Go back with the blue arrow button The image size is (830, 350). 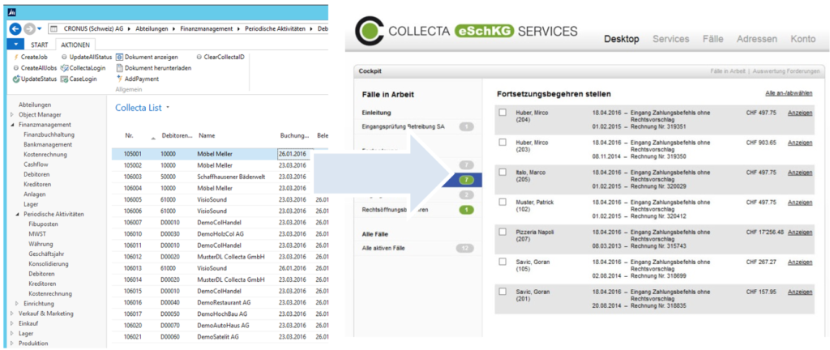click(x=15, y=28)
